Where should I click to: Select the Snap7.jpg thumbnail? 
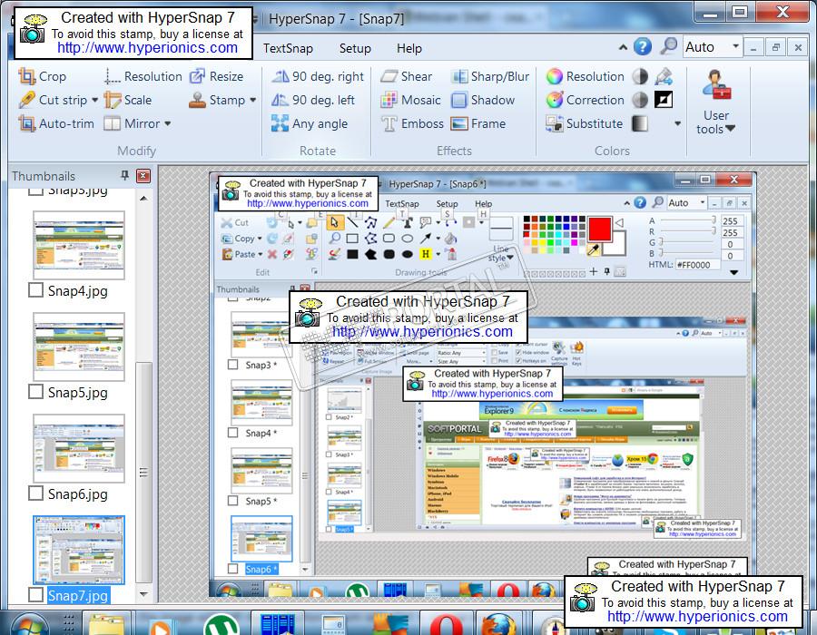79,550
